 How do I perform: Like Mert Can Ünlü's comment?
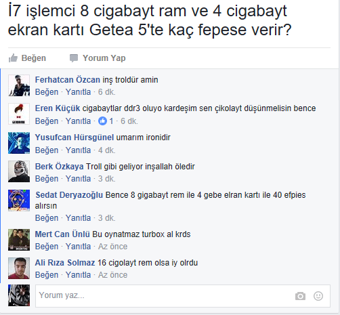click(47, 247)
